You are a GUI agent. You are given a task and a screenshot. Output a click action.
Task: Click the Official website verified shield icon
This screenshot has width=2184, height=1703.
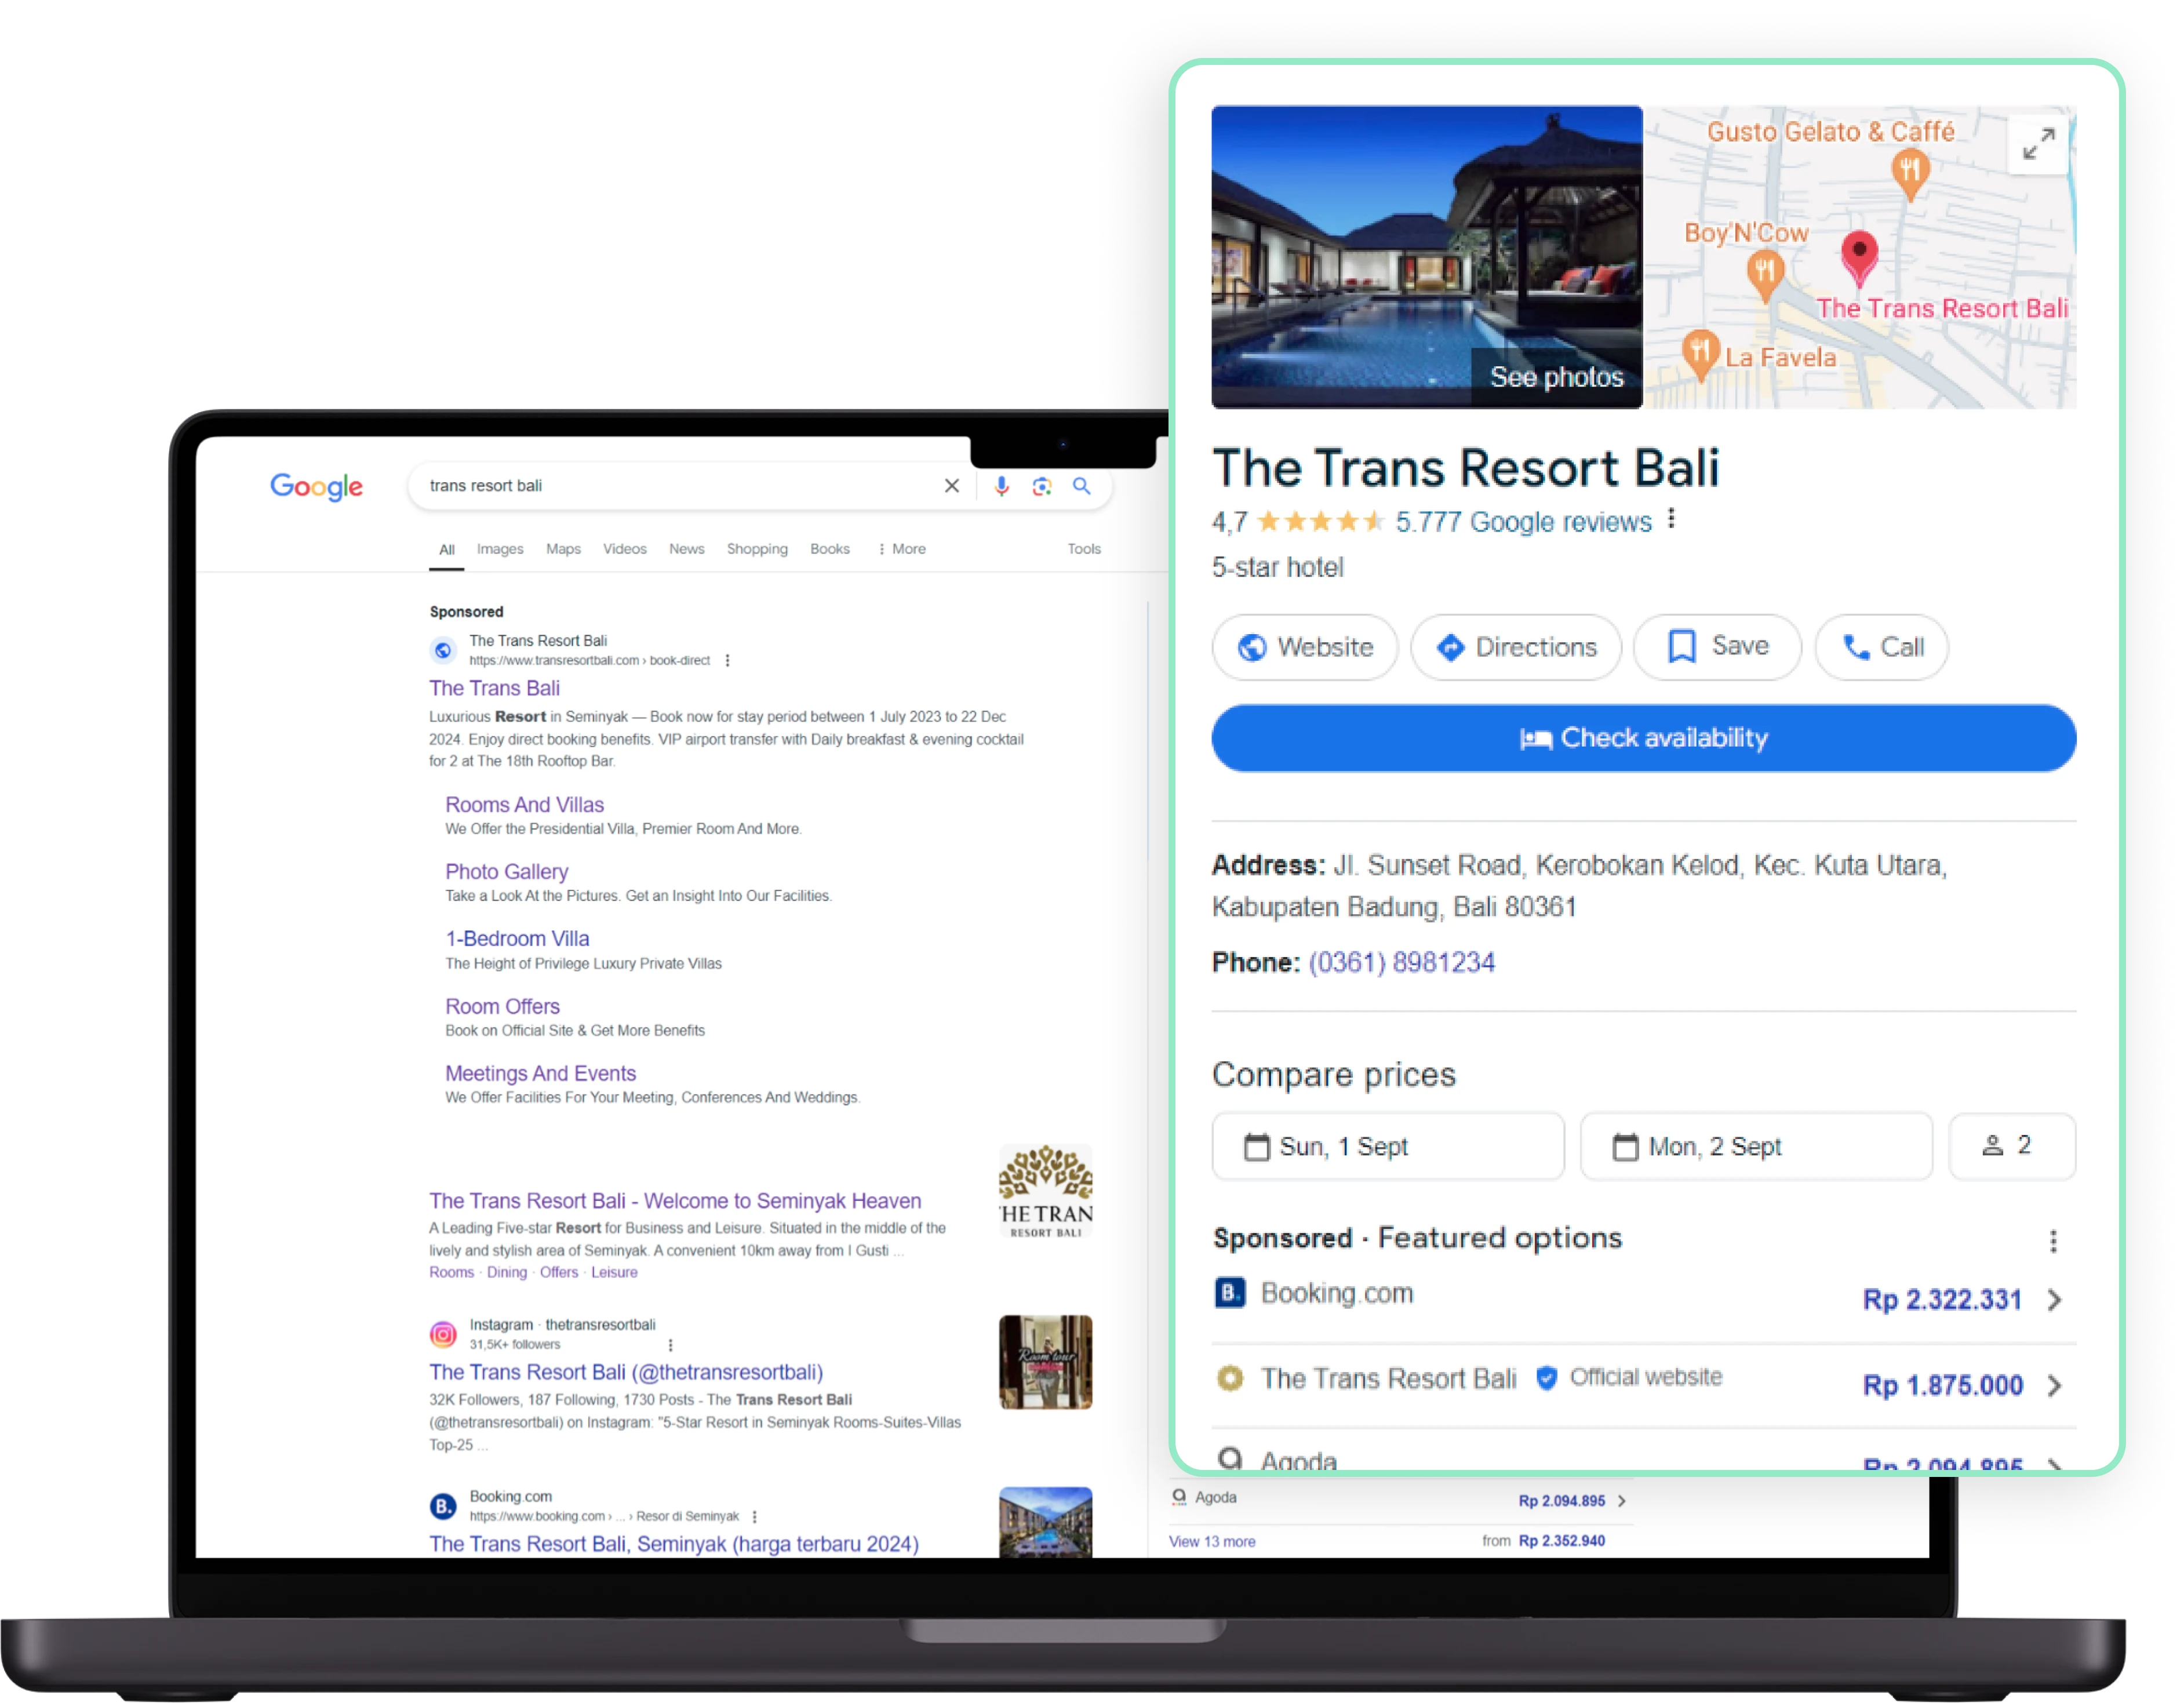click(1546, 1378)
